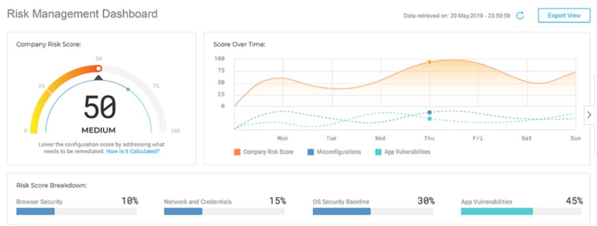Select the orange Thursday data point

coord(430,62)
